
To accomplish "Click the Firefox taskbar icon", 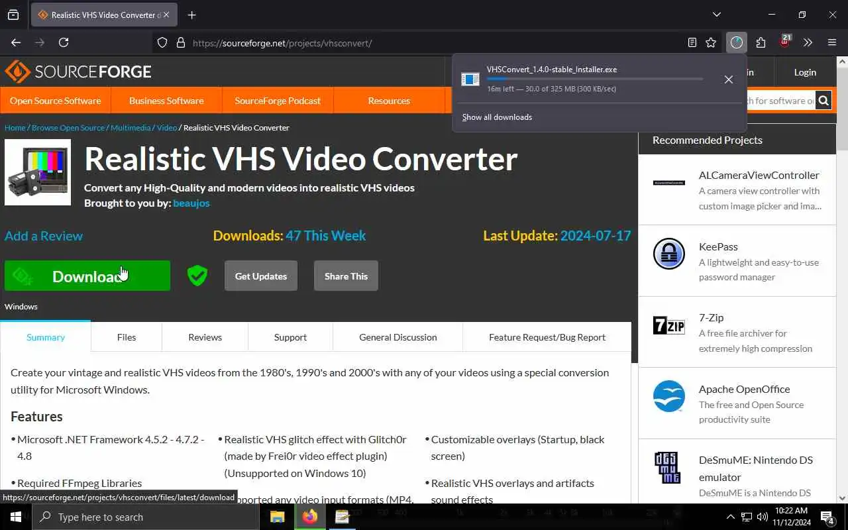I will (309, 517).
